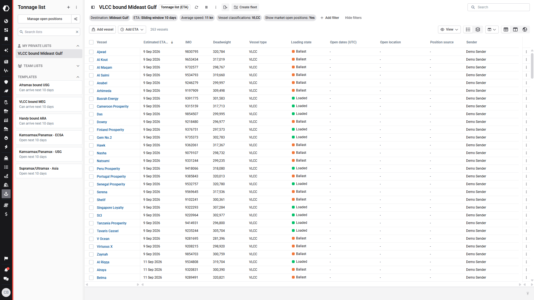The image size is (534, 300).
Task: Switch to the list view icon
Action: point(468,29)
